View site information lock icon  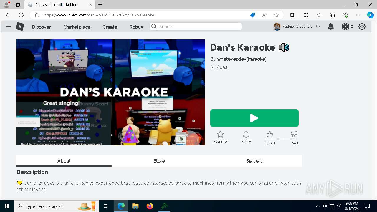coord(37,15)
